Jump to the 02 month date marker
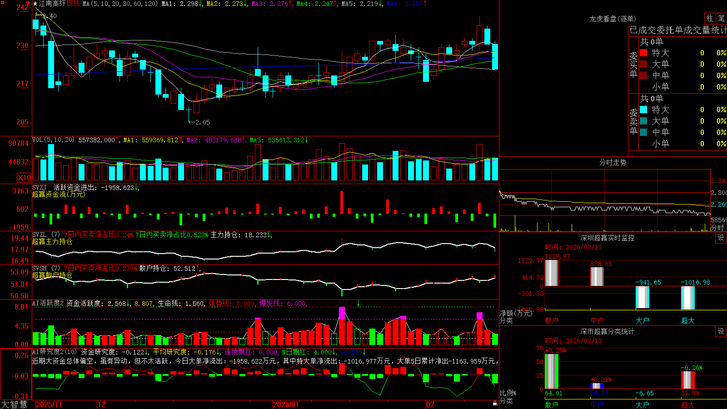727x409 pixels. [x=430, y=404]
